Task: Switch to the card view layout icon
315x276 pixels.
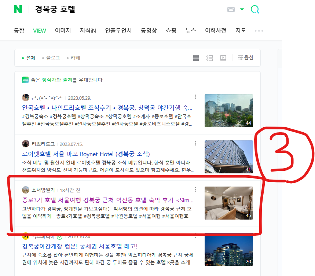Action: coord(196,58)
